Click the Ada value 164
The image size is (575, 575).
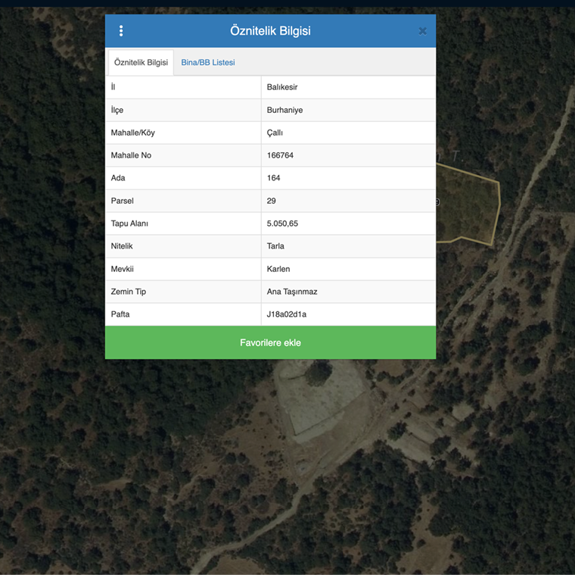click(273, 178)
